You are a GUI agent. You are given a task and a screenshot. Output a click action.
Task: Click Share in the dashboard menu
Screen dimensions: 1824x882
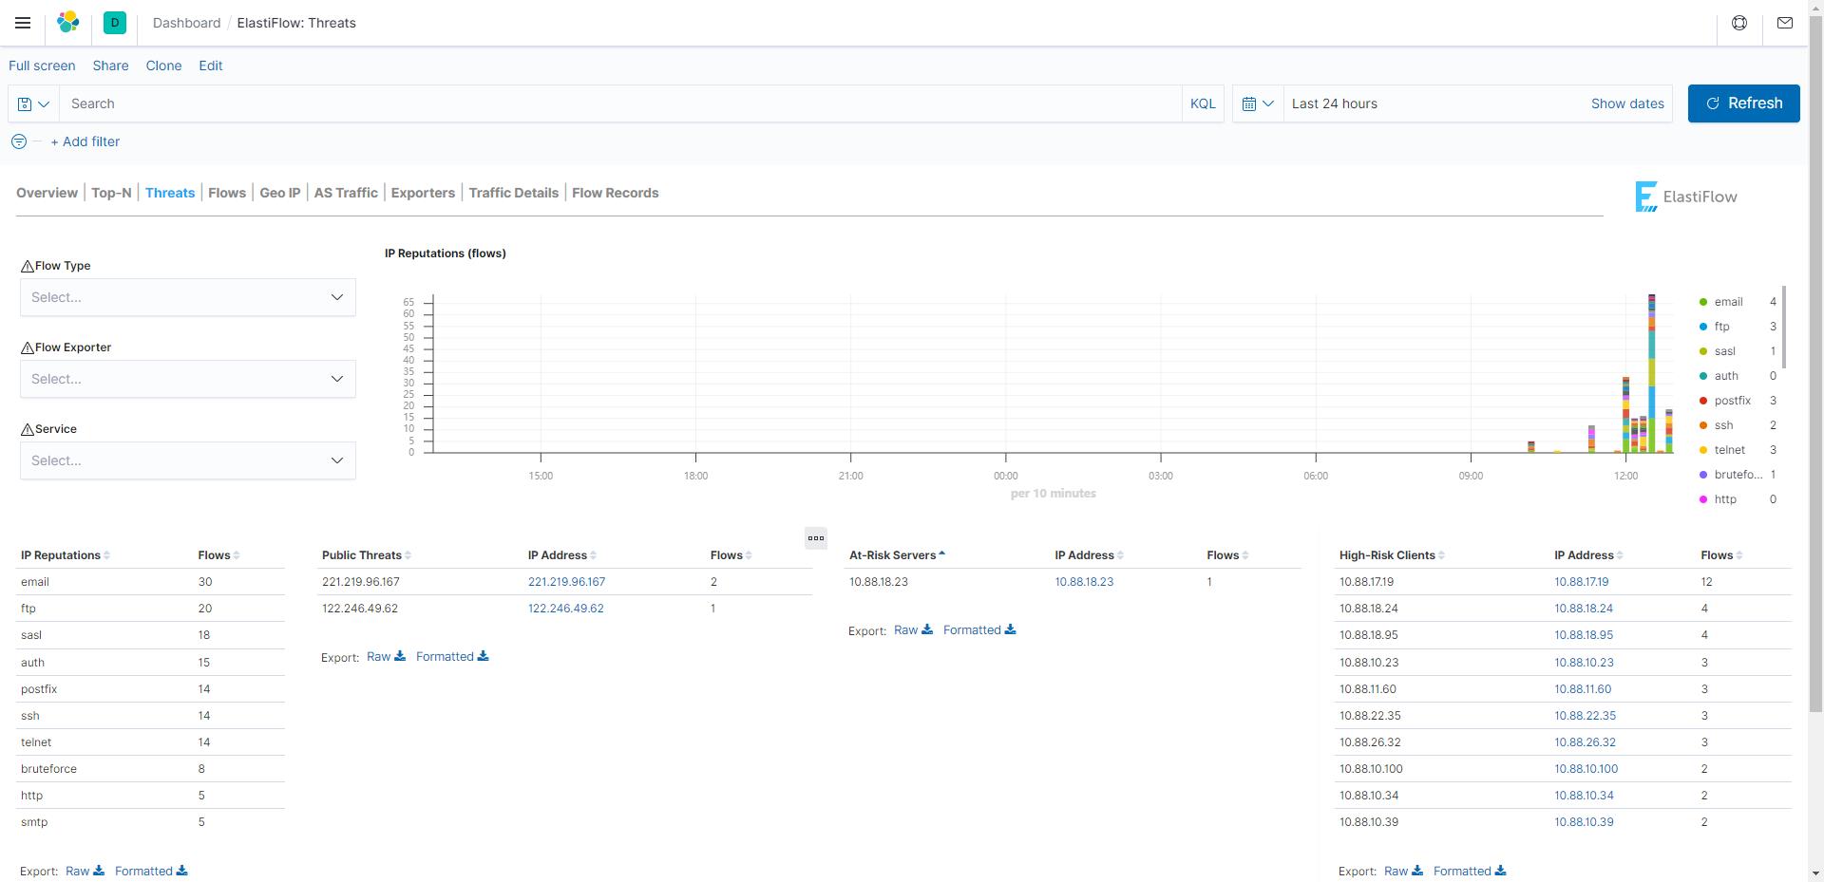click(110, 66)
